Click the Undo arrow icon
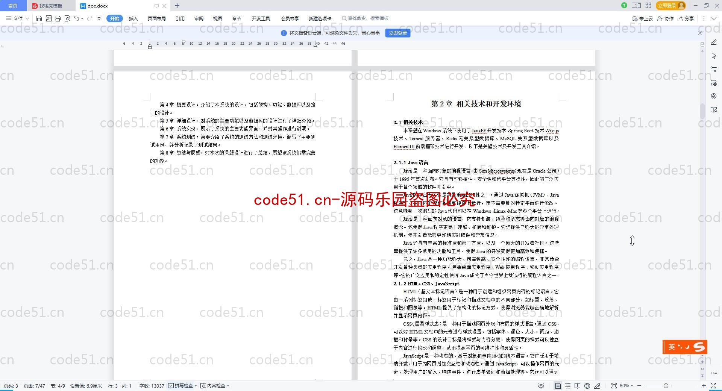Viewport: 722px width, 391px height. pos(76,18)
